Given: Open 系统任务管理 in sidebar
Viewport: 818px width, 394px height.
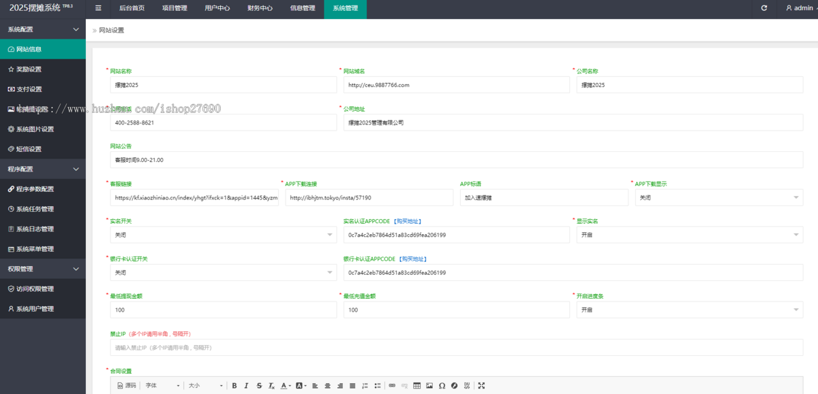Looking at the screenshot, I should click(43, 209).
